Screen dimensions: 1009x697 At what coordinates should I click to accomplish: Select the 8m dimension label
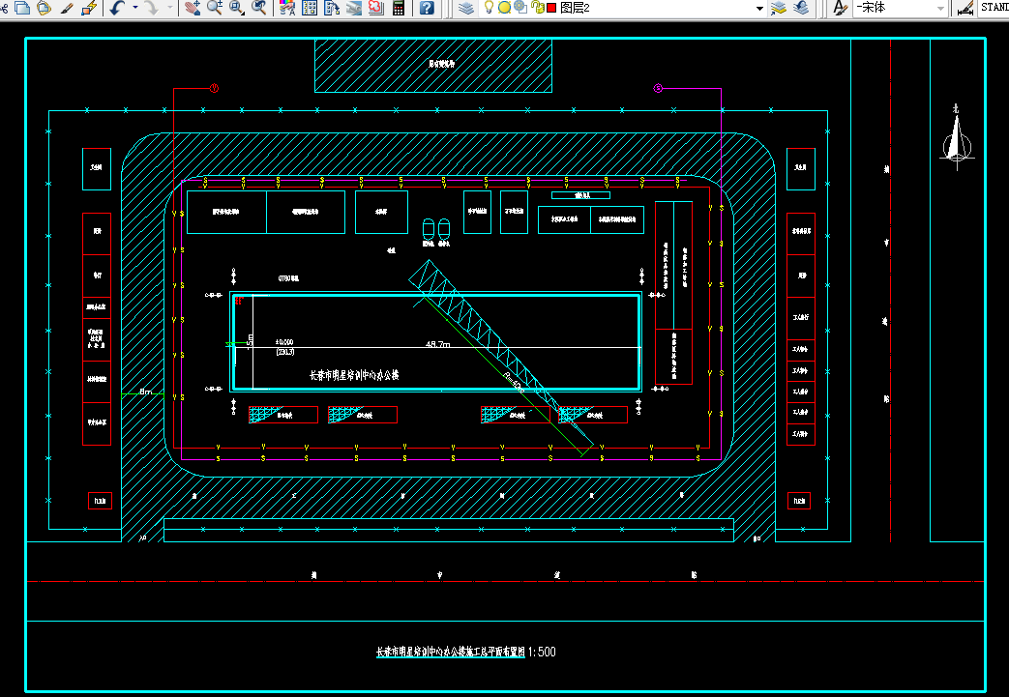click(146, 391)
